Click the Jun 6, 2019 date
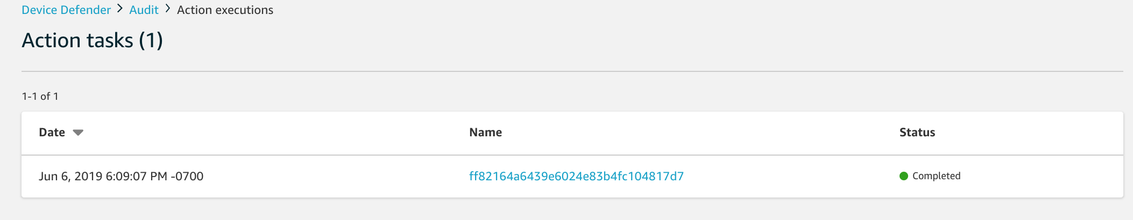This screenshot has height=220, width=1133. coord(70,176)
